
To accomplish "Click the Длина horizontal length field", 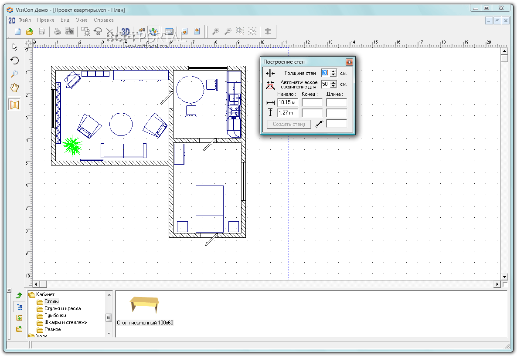I will pos(337,102).
